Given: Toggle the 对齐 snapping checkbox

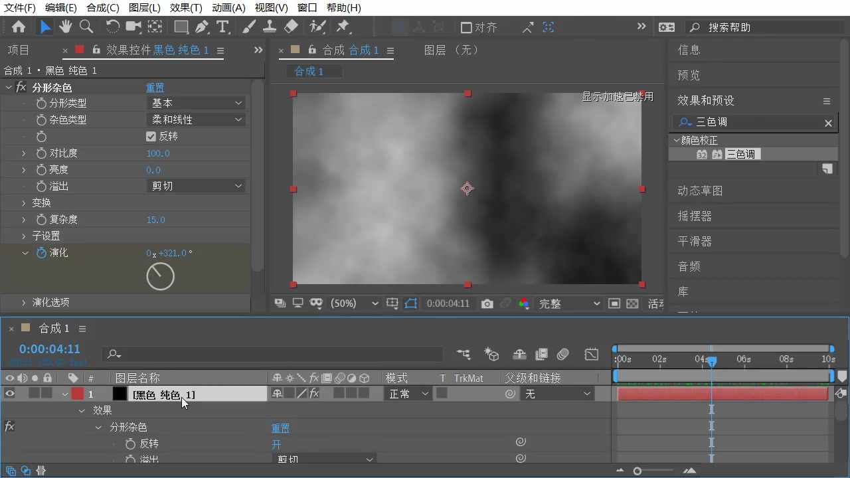Looking at the screenshot, I should (x=466, y=27).
